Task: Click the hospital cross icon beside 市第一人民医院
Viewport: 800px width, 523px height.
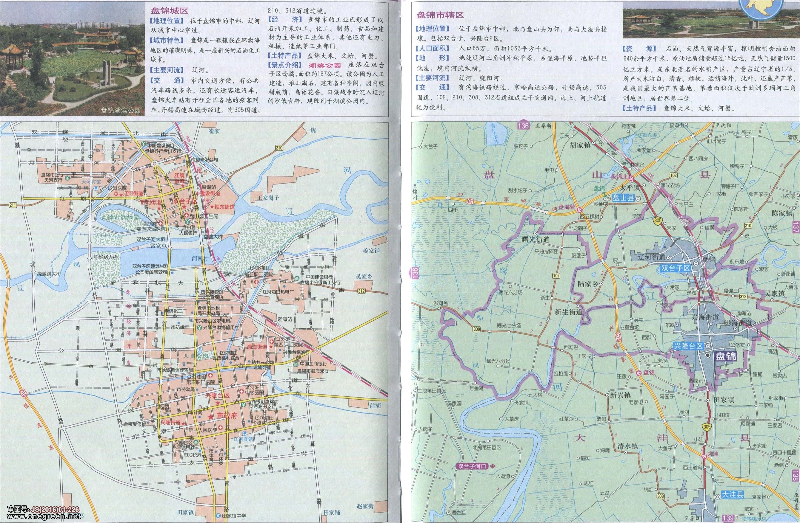Action: (220, 427)
